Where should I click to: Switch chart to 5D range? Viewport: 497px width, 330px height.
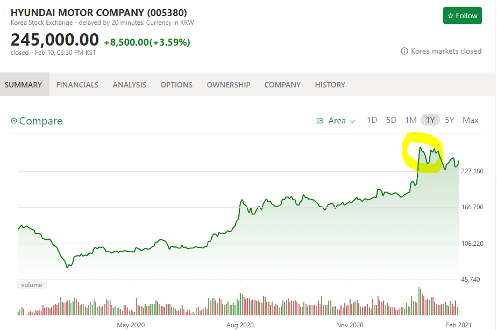[391, 120]
